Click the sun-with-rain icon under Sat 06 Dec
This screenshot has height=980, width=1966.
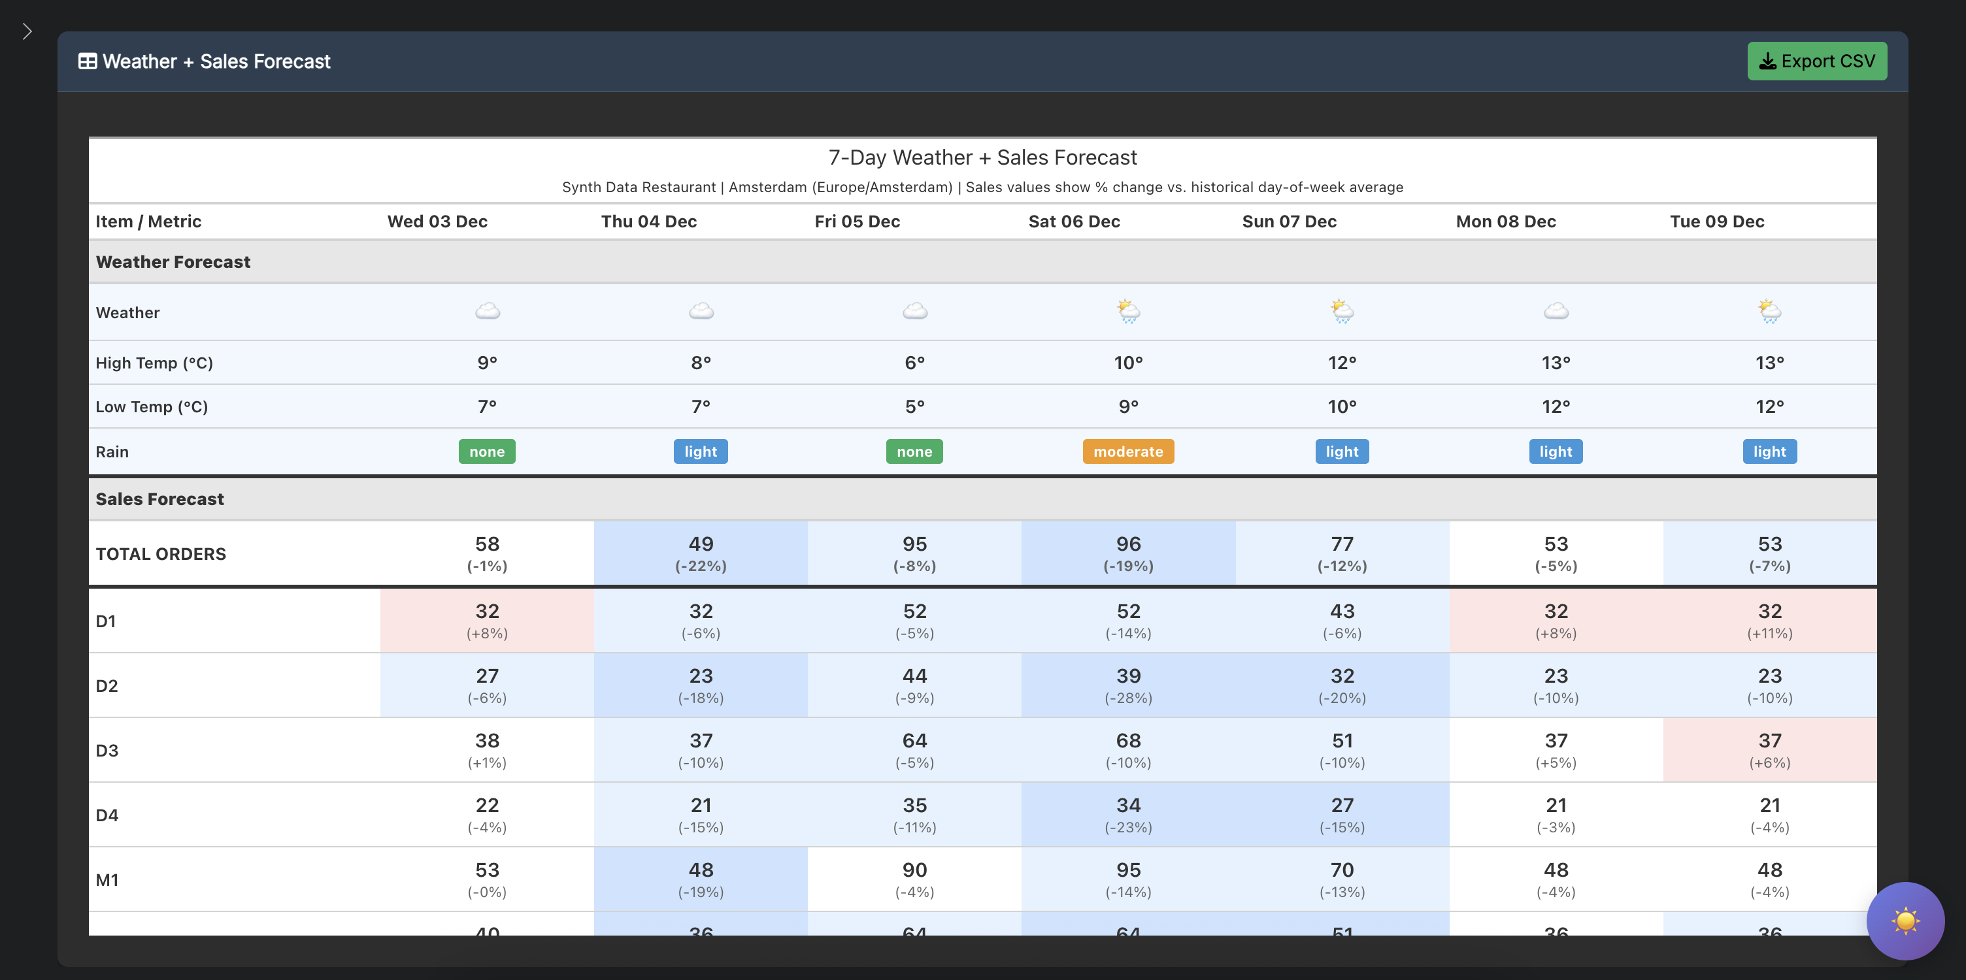tap(1127, 310)
